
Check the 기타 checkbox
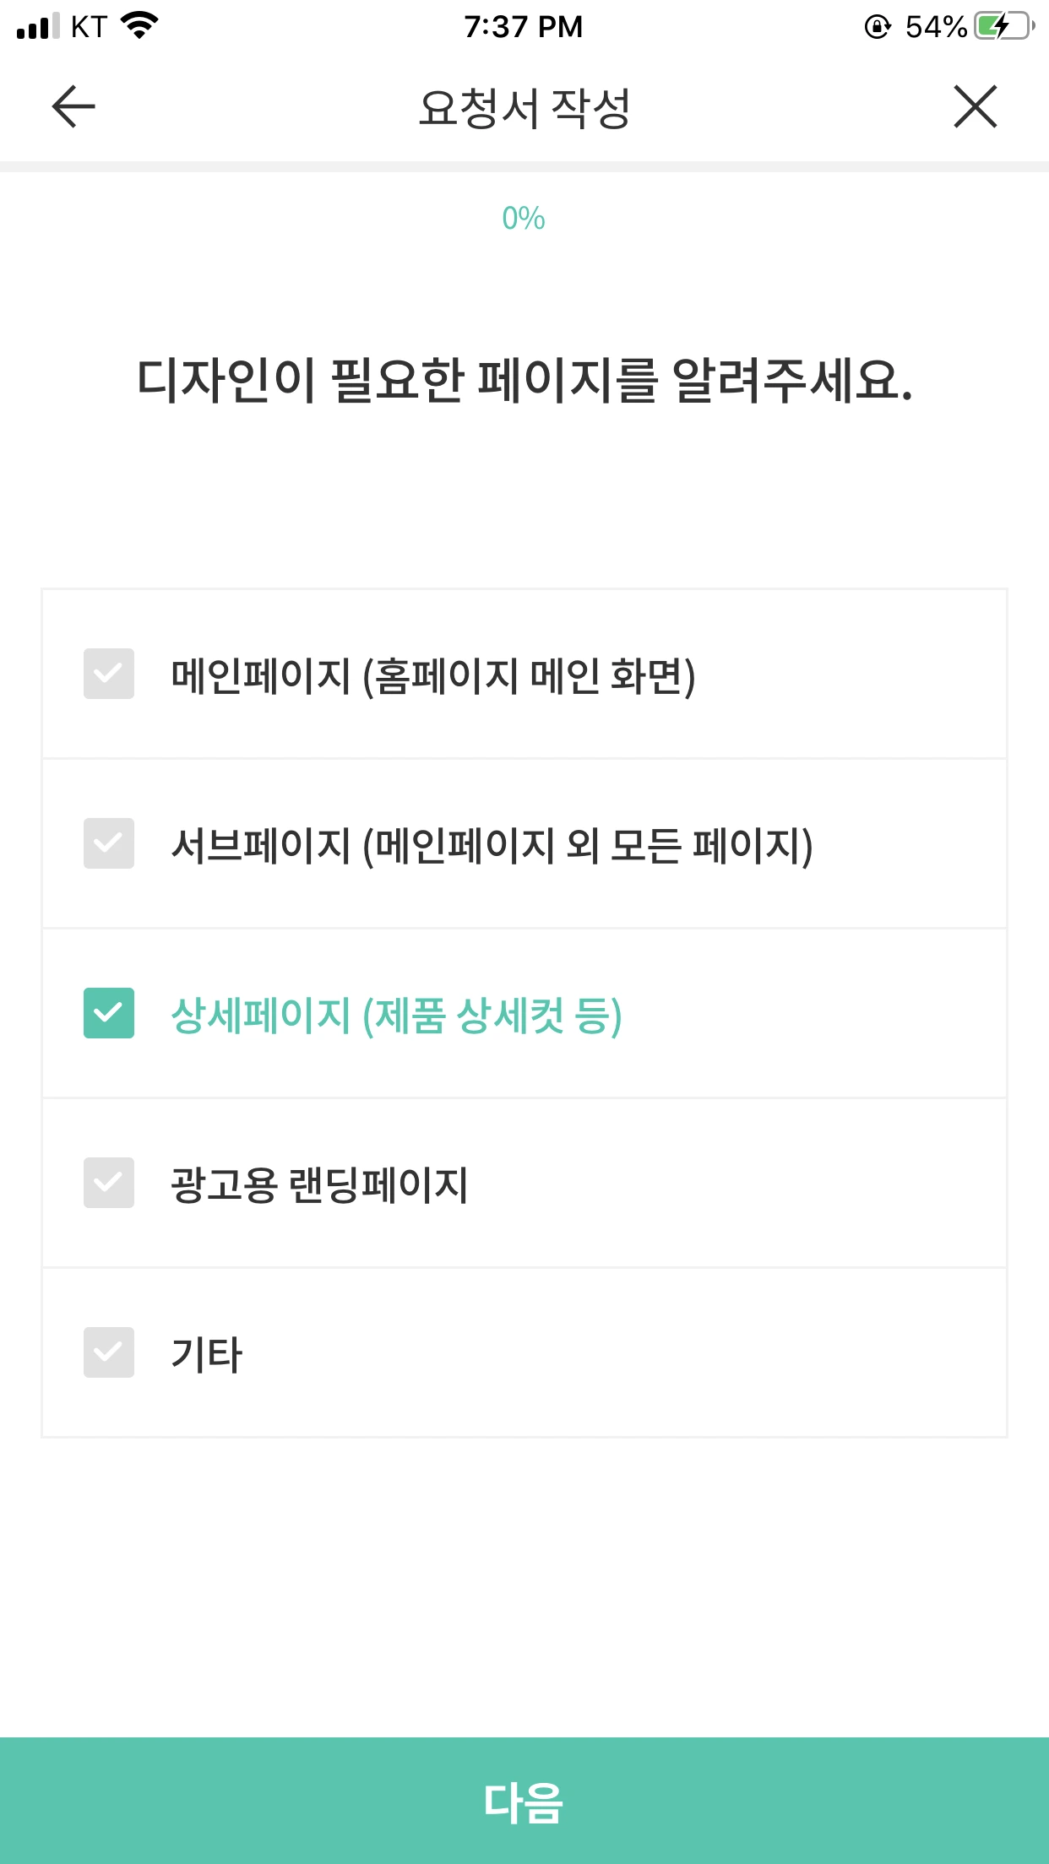(109, 1352)
